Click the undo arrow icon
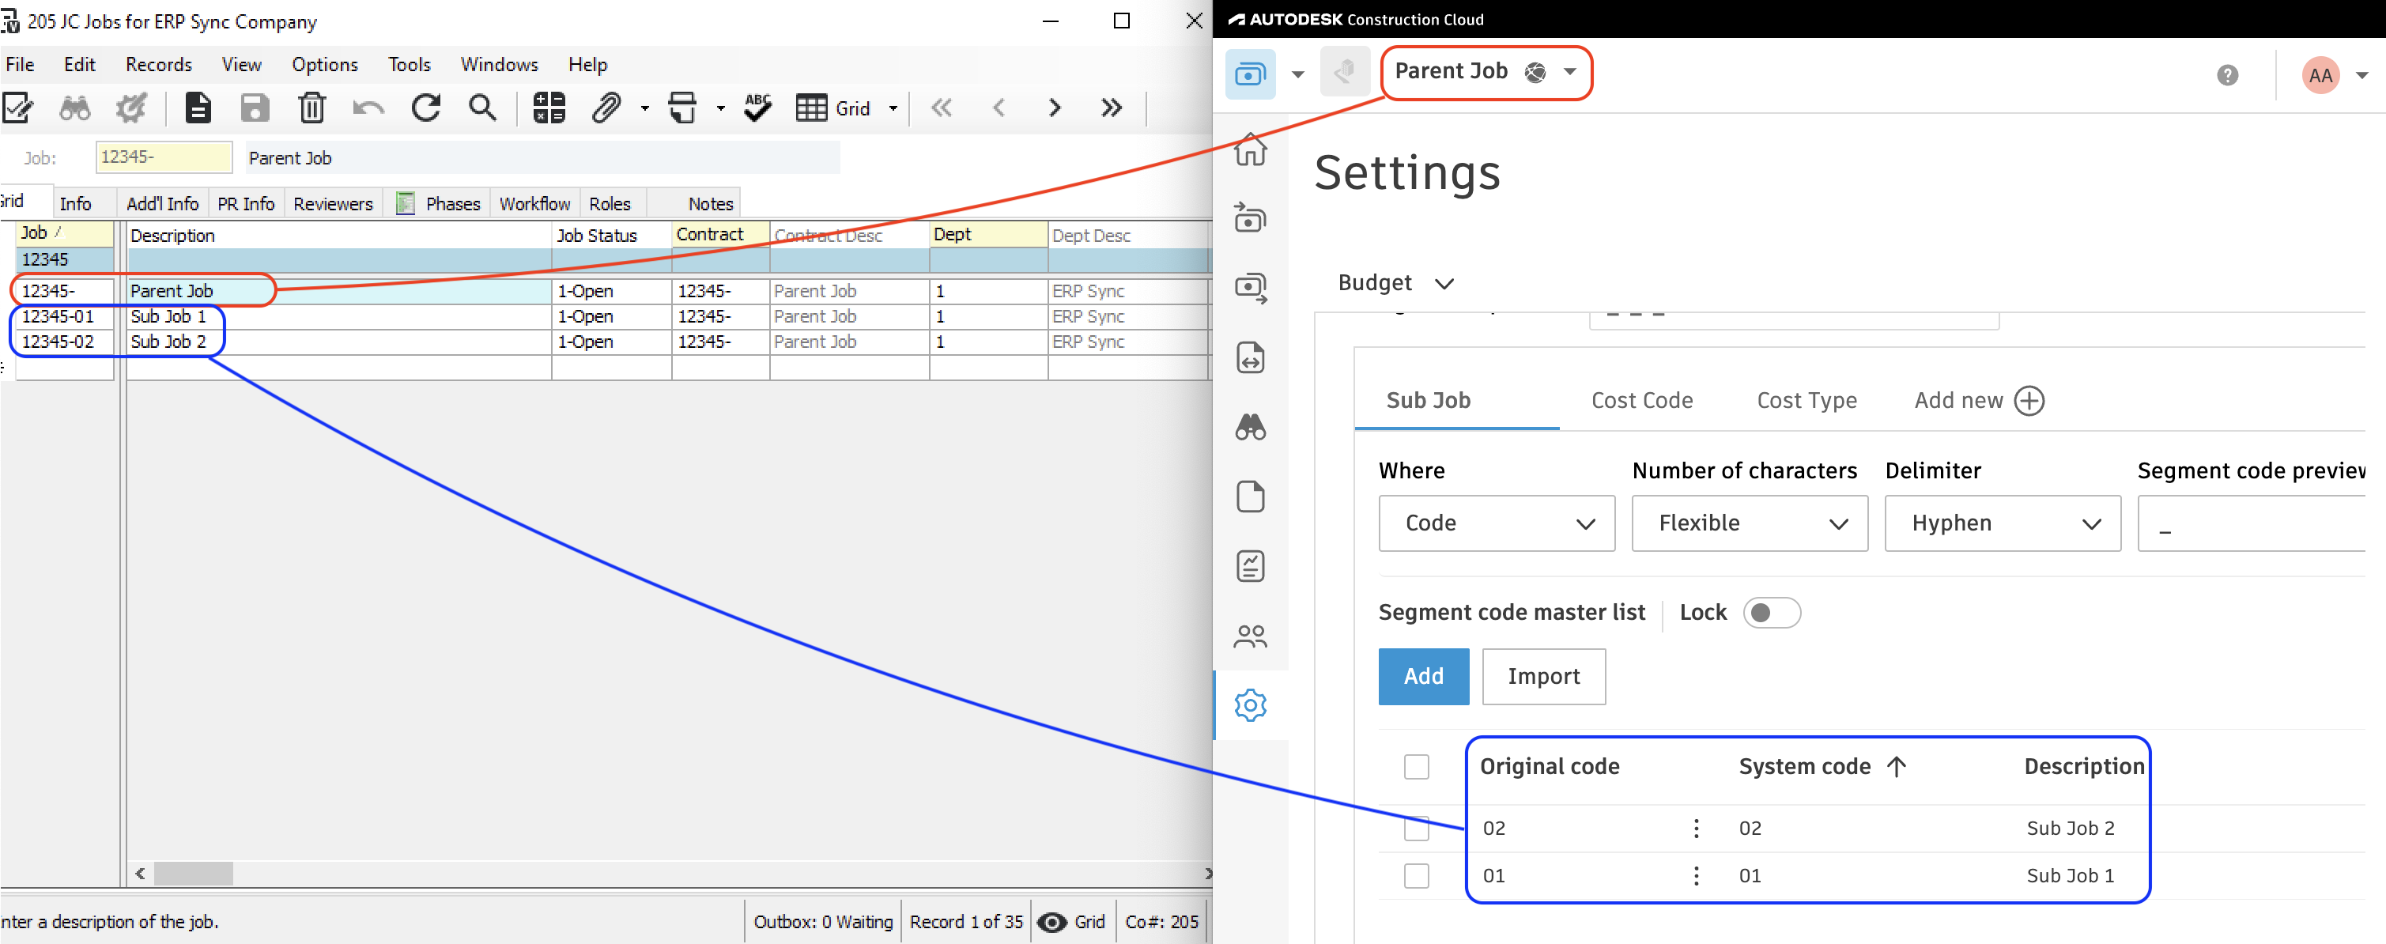 pyautogui.click(x=368, y=108)
